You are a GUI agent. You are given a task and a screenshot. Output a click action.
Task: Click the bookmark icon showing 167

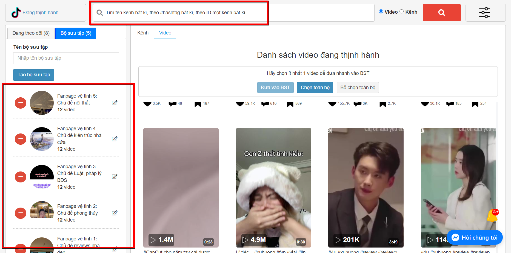(198, 104)
